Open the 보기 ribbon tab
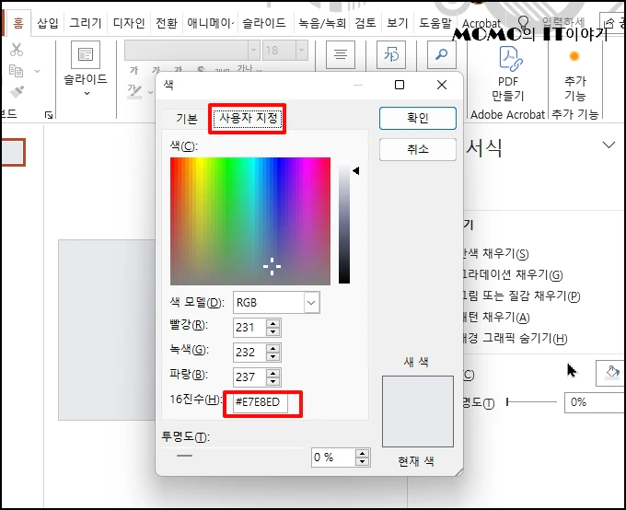Viewport: 626px width, 510px height. coord(398,23)
